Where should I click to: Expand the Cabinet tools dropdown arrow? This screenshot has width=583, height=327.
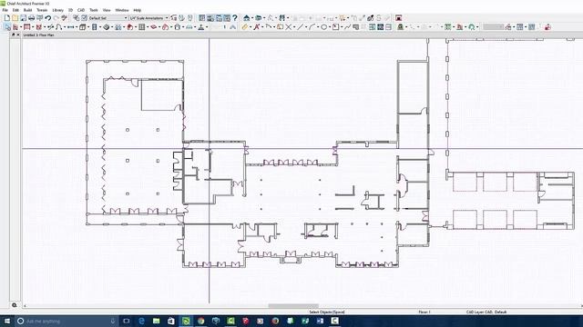(x=88, y=27)
